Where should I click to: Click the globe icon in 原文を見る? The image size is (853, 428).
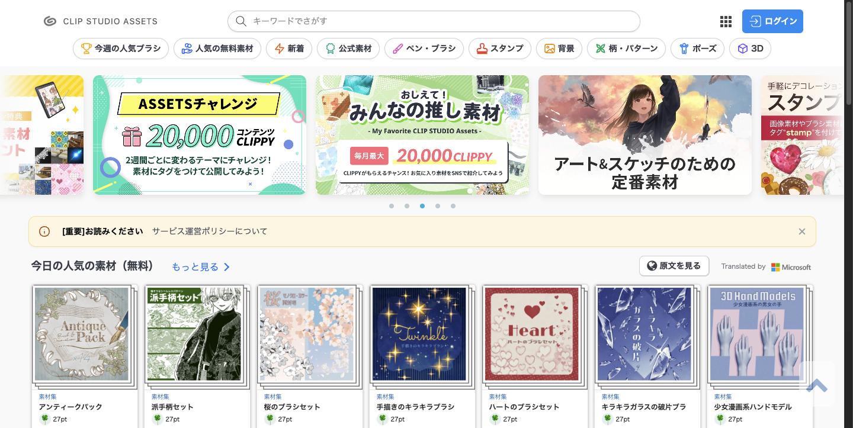coord(652,266)
